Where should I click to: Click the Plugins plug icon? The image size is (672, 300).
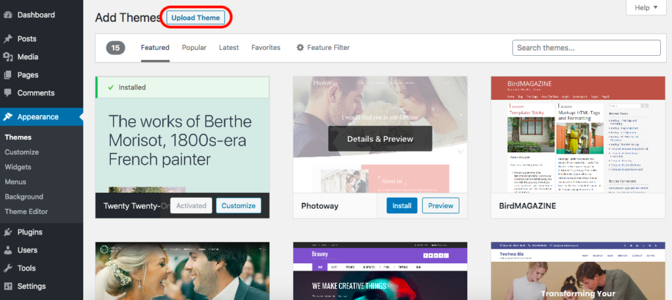[x=8, y=232]
